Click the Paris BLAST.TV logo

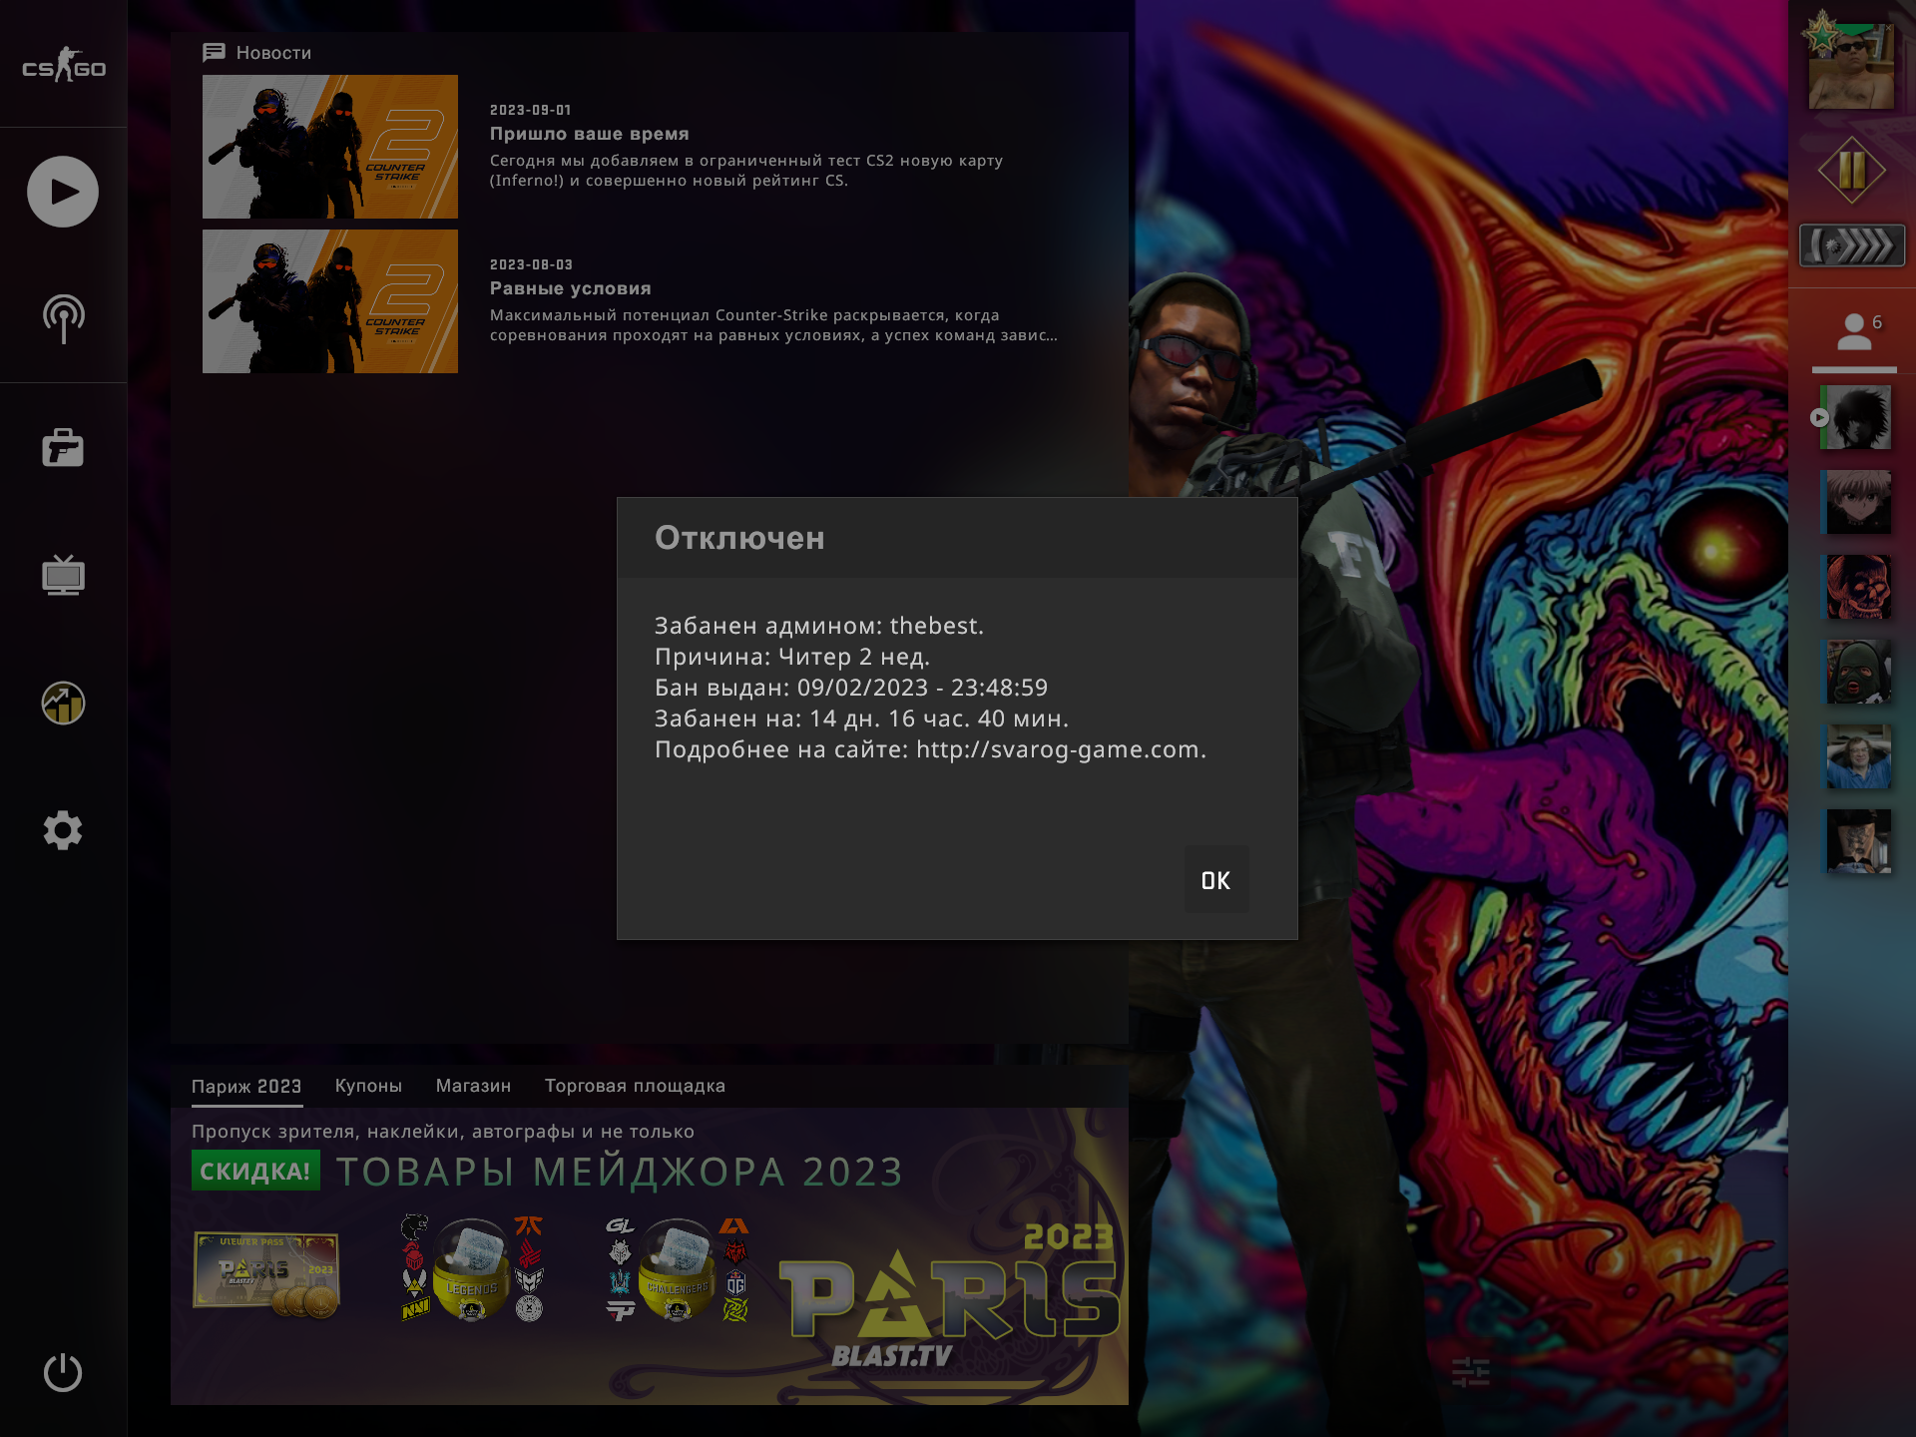coord(948,1297)
